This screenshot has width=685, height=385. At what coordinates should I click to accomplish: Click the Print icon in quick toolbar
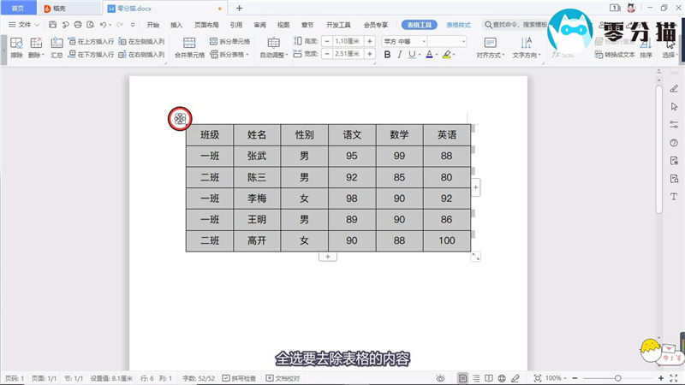[x=78, y=25]
